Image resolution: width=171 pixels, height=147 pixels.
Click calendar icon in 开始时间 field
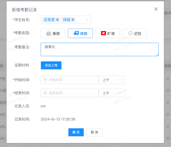(x=45, y=80)
